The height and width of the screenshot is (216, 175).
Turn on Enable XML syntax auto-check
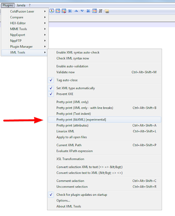click(104, 53)
